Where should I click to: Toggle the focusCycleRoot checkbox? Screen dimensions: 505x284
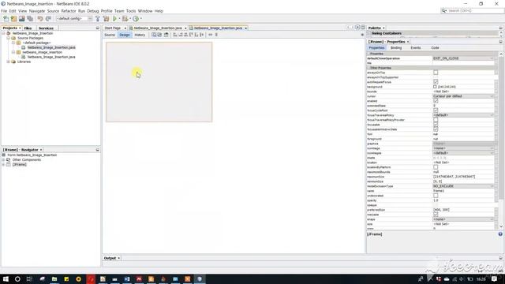click(x=436, y=110)
